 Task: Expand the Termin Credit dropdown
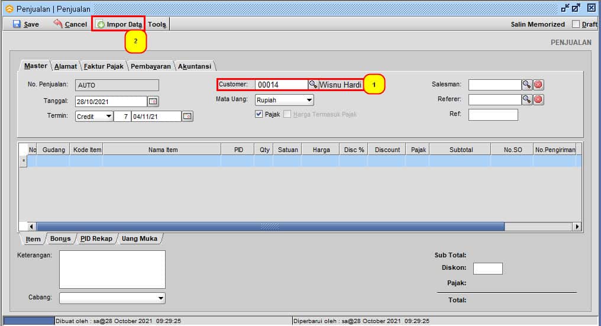(x=108, y=117)
